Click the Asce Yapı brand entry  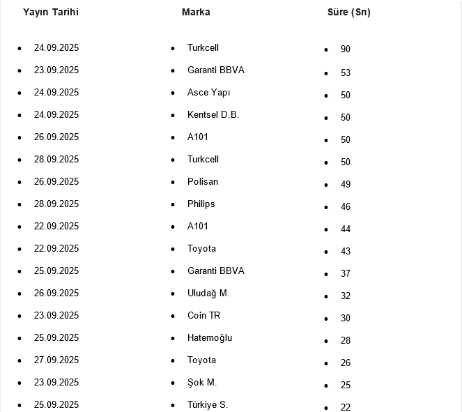point(208,93)
